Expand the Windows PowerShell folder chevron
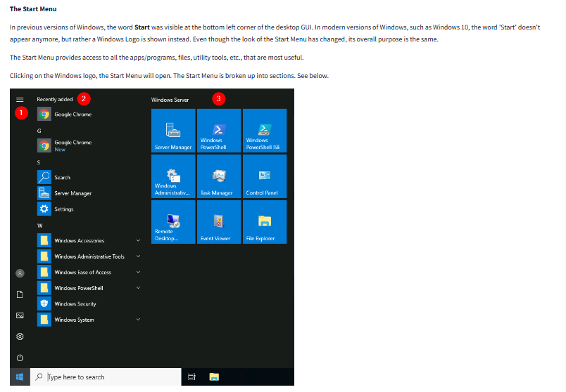 click(138, 288)
